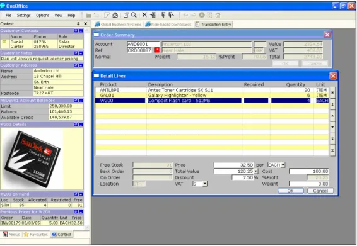Collapse the W200 on Hand panel
This screenshot has width=357, height=246.
(81, 194)
